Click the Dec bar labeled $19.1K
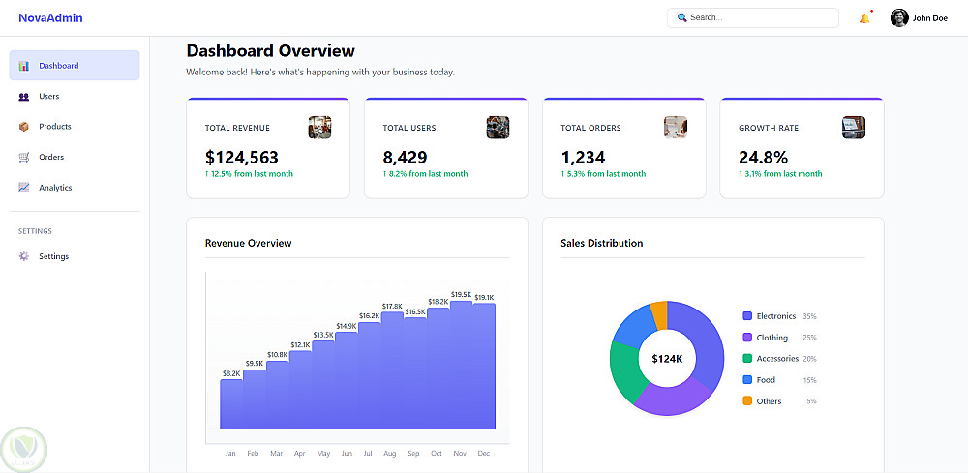 [484, 367]
